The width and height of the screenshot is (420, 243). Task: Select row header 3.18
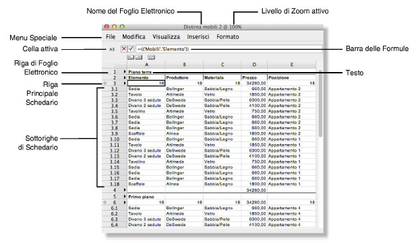[115, 184]
